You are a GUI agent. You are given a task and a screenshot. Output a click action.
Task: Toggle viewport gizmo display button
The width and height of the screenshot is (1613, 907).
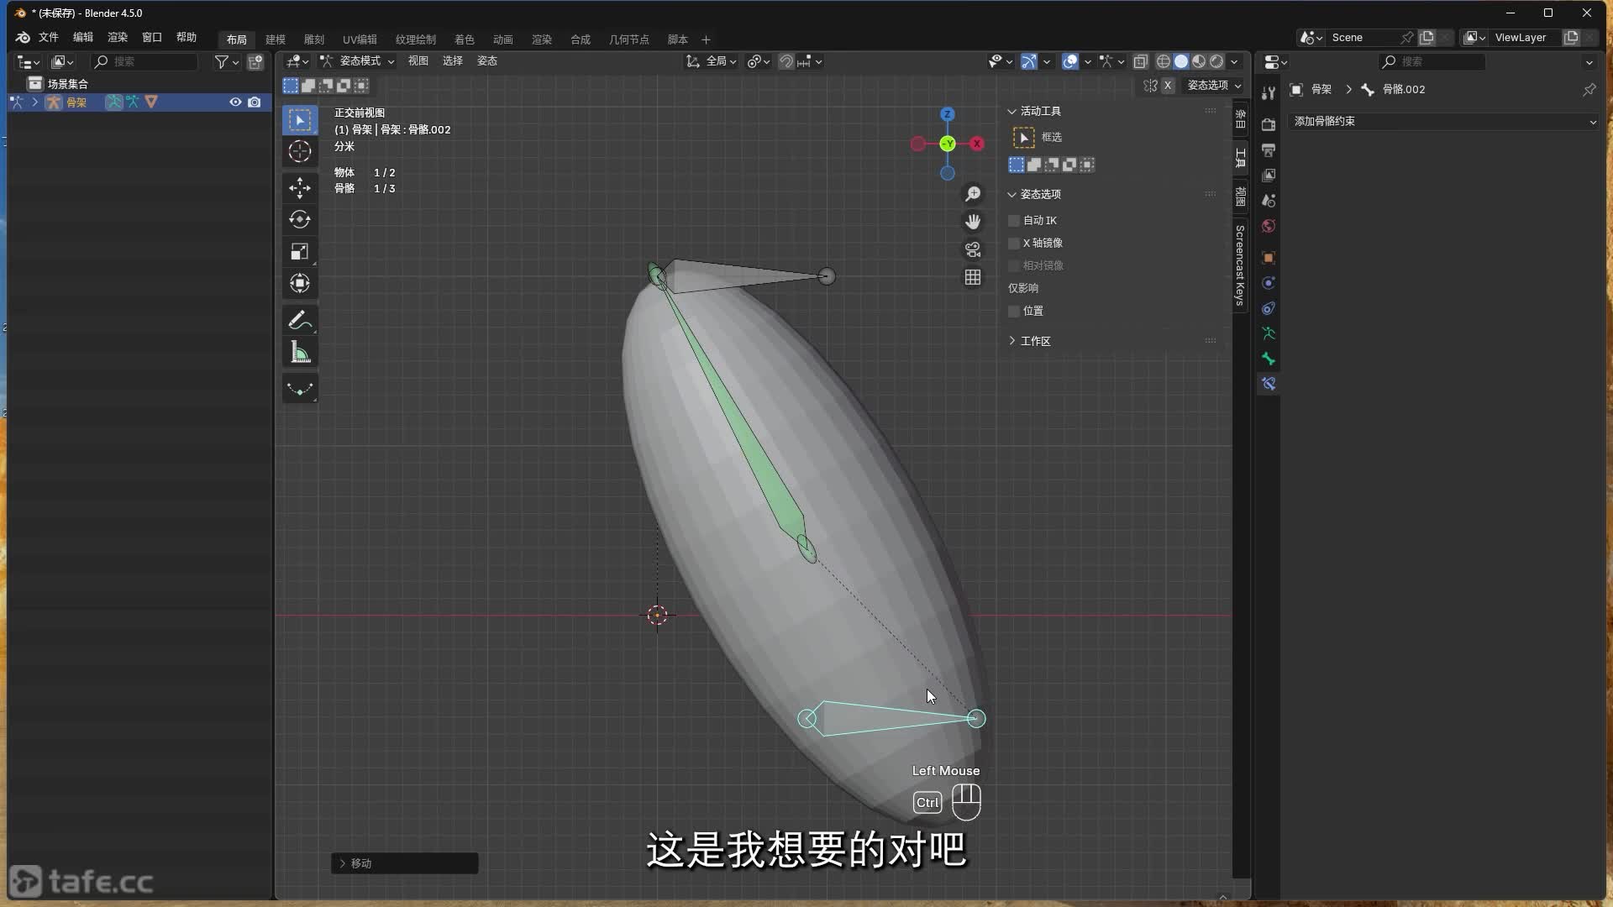[1028, 61]
